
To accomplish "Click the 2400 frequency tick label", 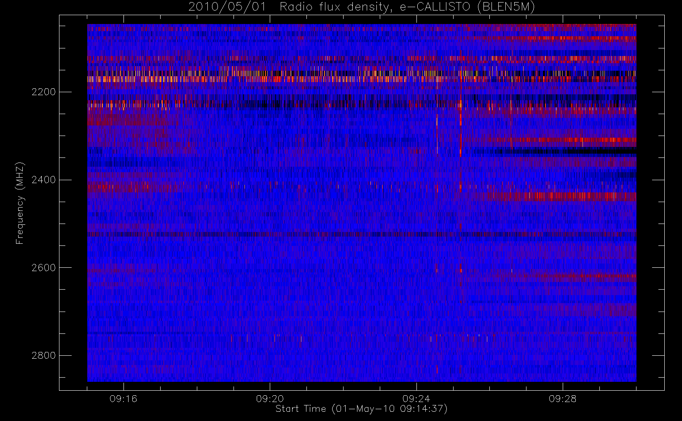I will pos(43,180).
